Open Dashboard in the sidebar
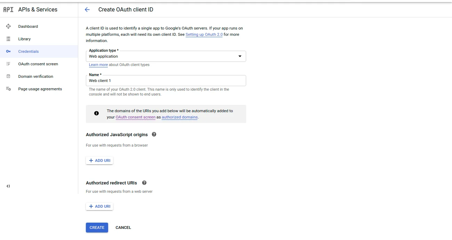The height and width of the screenshot is (240, 452). (39, 26)
